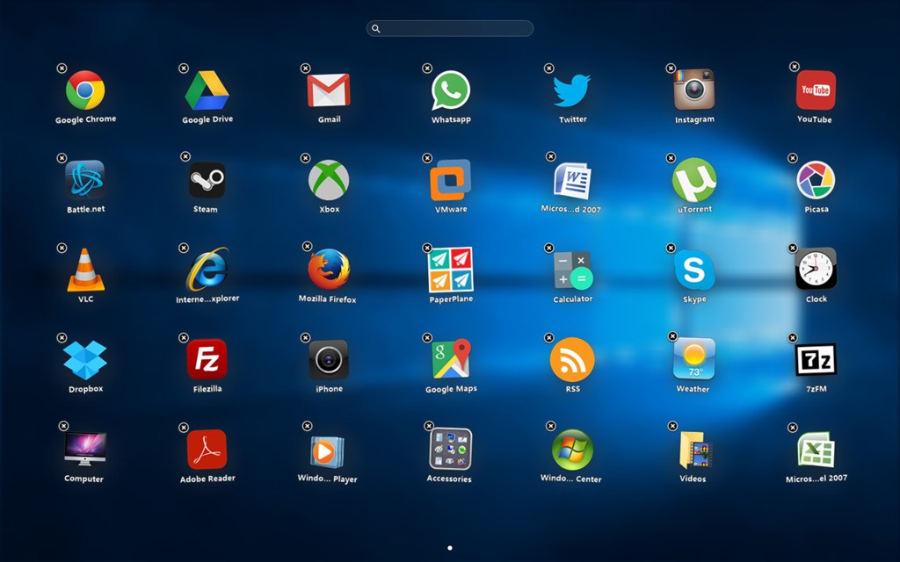Remove Weather using its X badge
This screenshot has width=900, height=562.
click(672, 336)
